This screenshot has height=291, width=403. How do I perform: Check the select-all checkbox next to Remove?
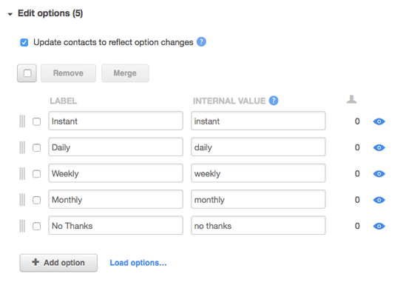27,73
